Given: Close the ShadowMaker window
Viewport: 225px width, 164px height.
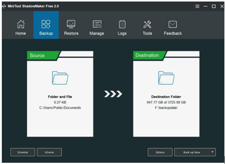Looking at the screenshot, I should [x=222, y=6].
